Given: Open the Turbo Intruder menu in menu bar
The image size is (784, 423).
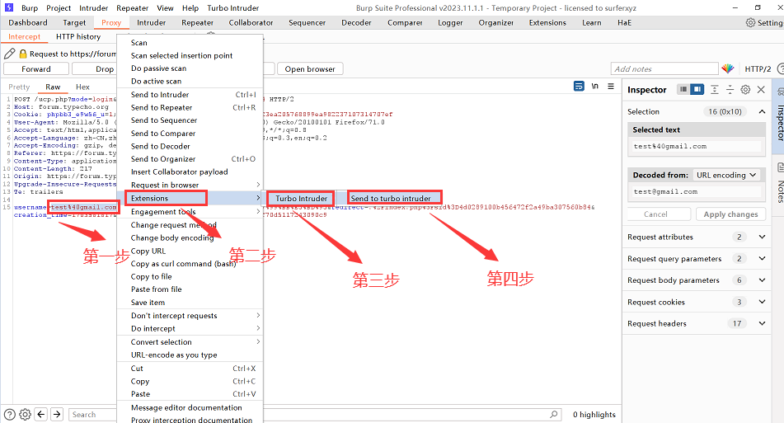Looking at the screenshot, I should tap(233, 8).
